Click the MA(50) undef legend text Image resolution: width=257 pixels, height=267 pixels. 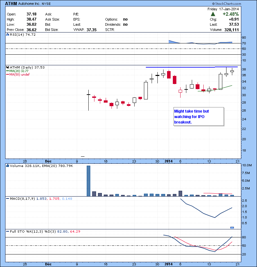[x=19, y=75]
